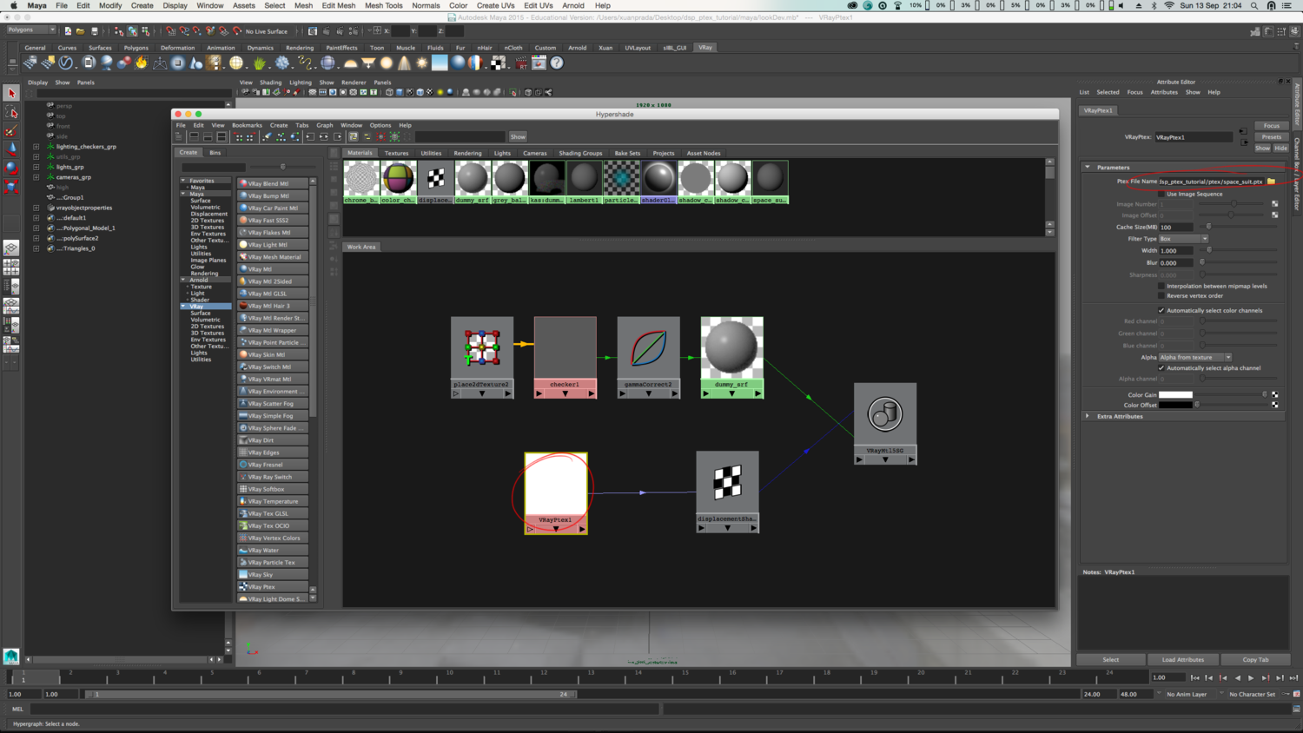1303x733 pixels.
Task: Click the Blur value field
Action: point(1177,262)
